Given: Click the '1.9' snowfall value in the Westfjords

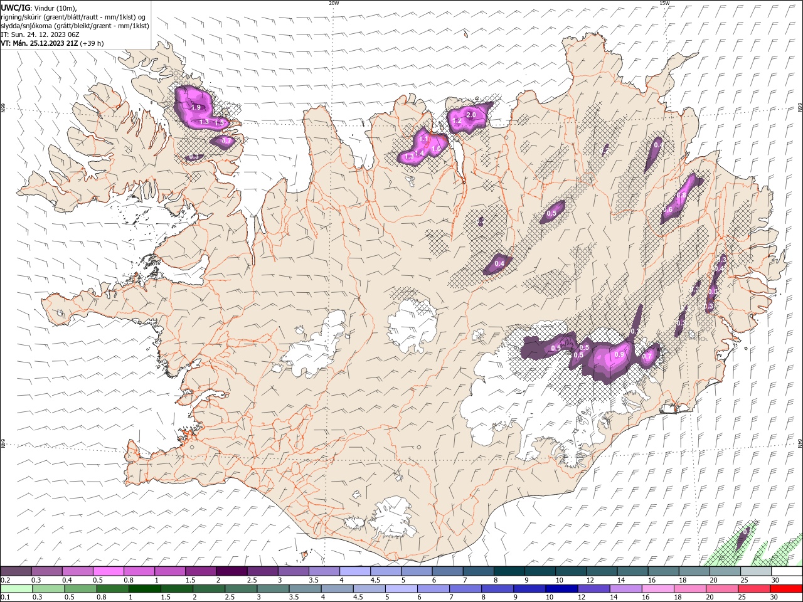Looking at the screenshot, I should (x=196, y=108).
